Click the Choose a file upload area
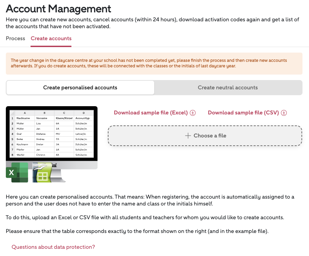This screenshot has width=309, height=256. [x=205, y=136]
